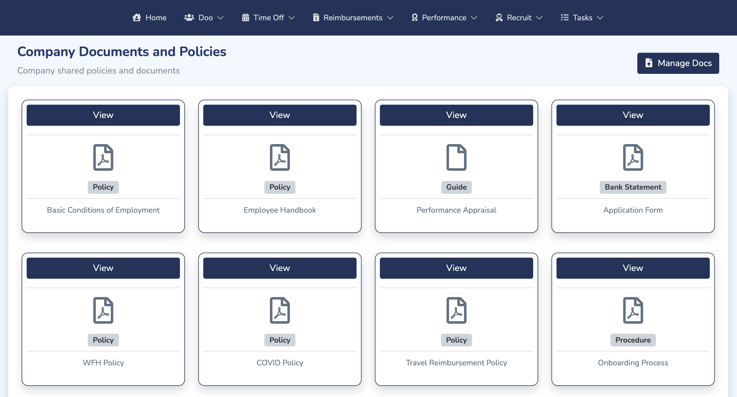This screenshot has width=737, height=397.
Task: View the Basic Conditions of Employment document
Action: (x=103, y=115)
